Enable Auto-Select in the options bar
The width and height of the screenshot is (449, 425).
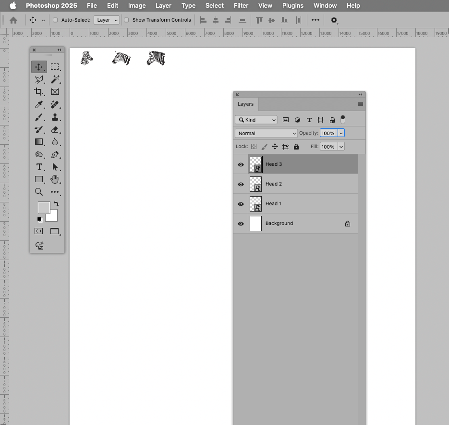[x=55, y=20]
